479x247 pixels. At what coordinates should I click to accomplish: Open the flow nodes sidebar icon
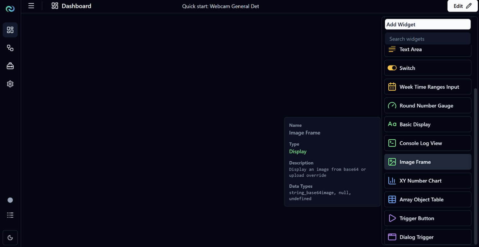pyautogui.click(x=10, y=48)
